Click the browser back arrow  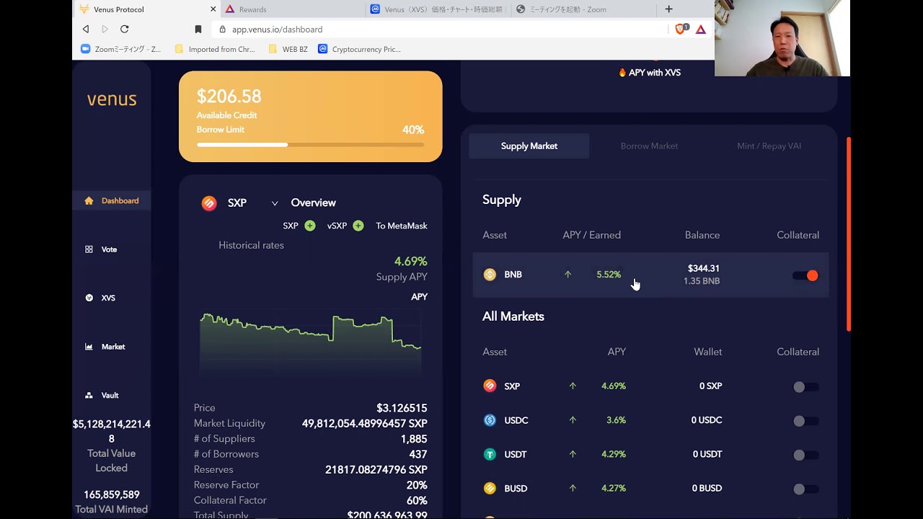(x=86, y=29)
